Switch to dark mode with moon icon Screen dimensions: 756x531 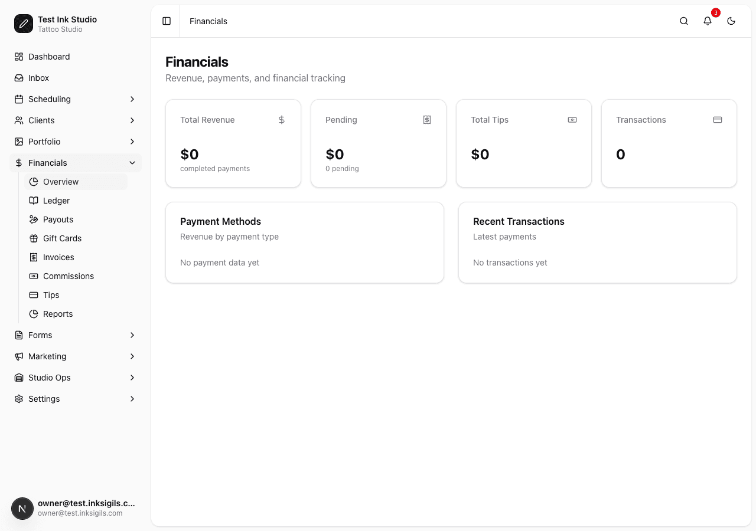coord(731,21)
